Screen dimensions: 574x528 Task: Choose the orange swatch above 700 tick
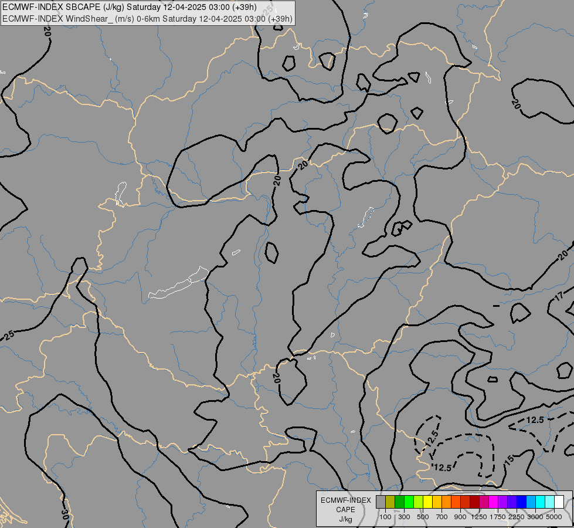point(446,502)
